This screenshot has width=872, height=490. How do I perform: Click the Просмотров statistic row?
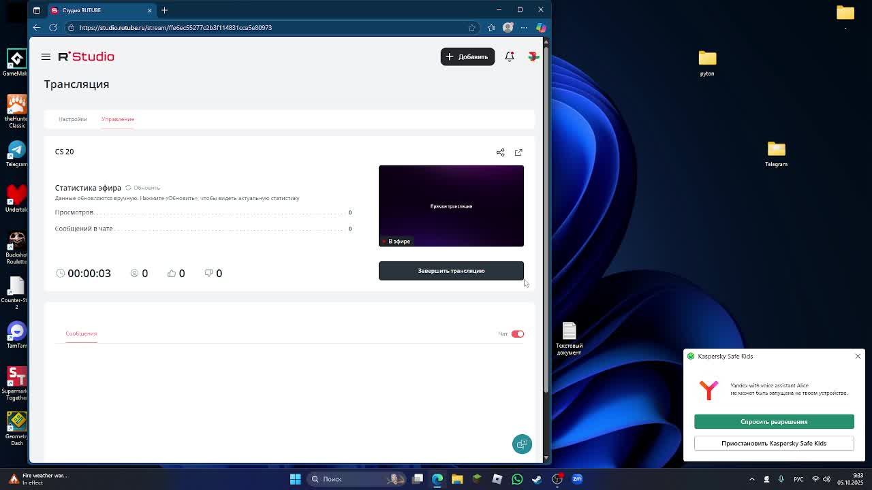coord(203,212)
